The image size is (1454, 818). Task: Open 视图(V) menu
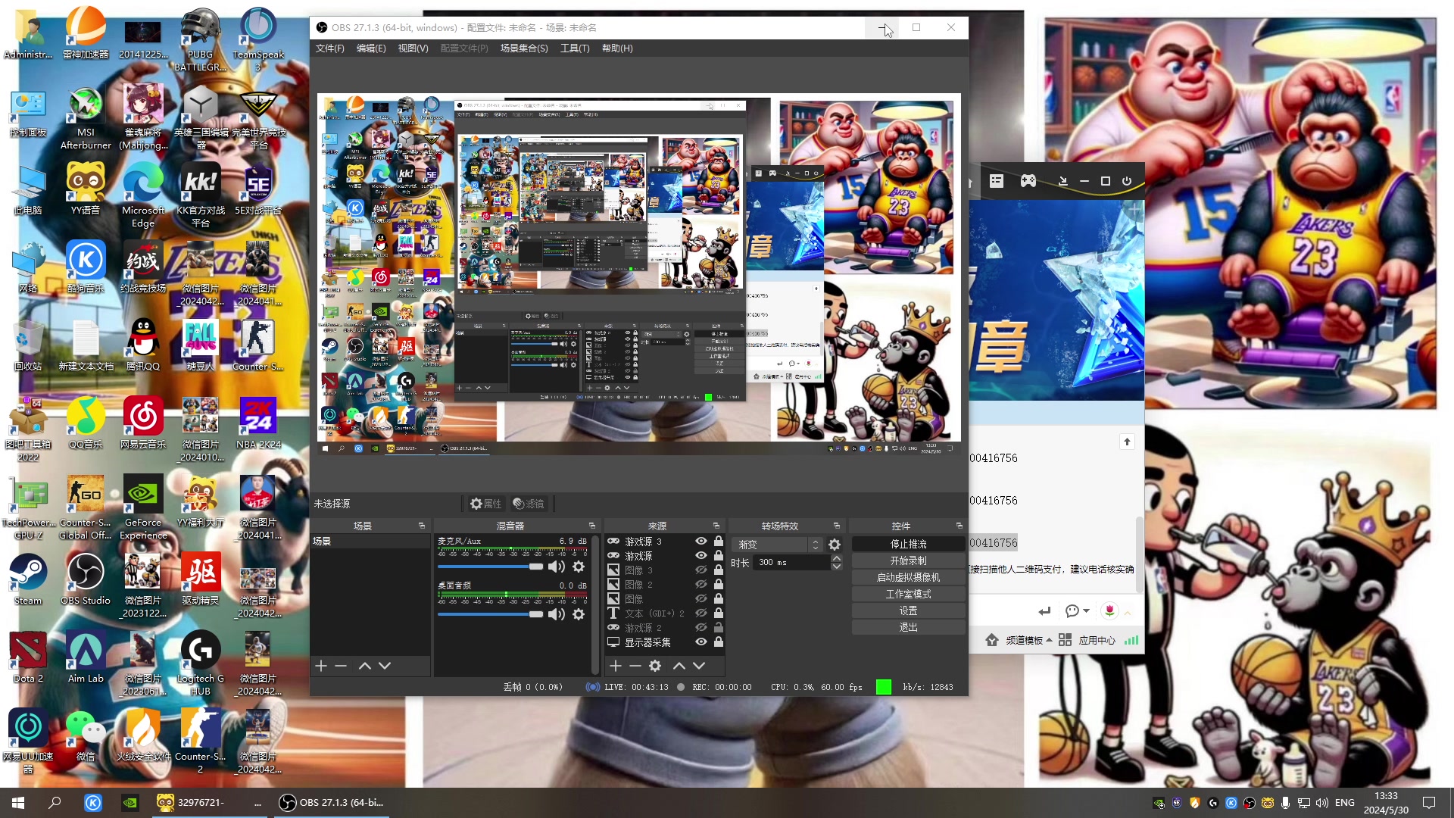413,48
